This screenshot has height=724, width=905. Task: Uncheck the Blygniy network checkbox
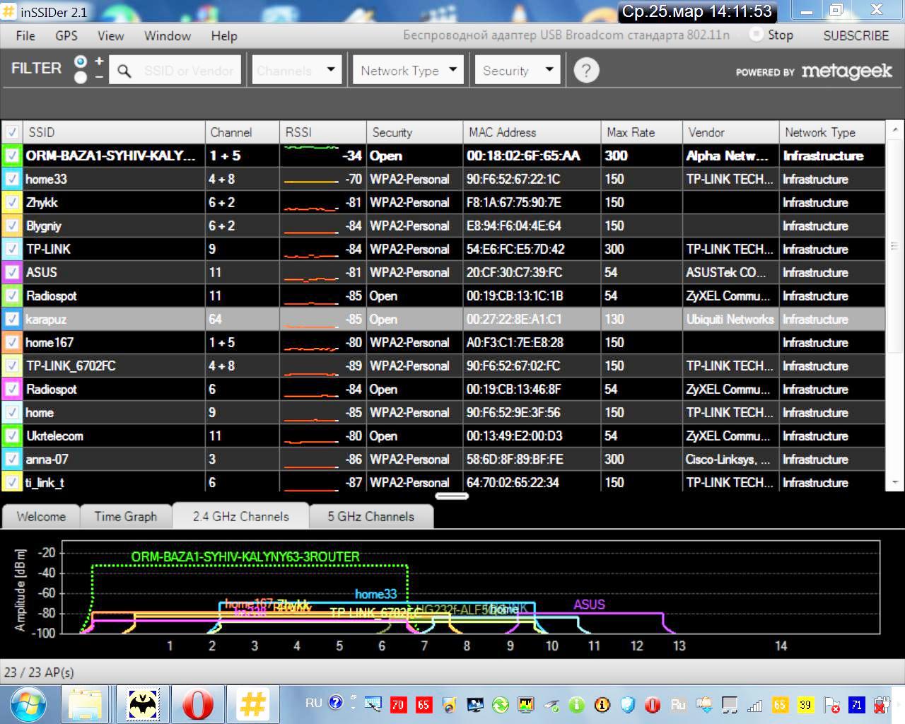pos(12,226)
